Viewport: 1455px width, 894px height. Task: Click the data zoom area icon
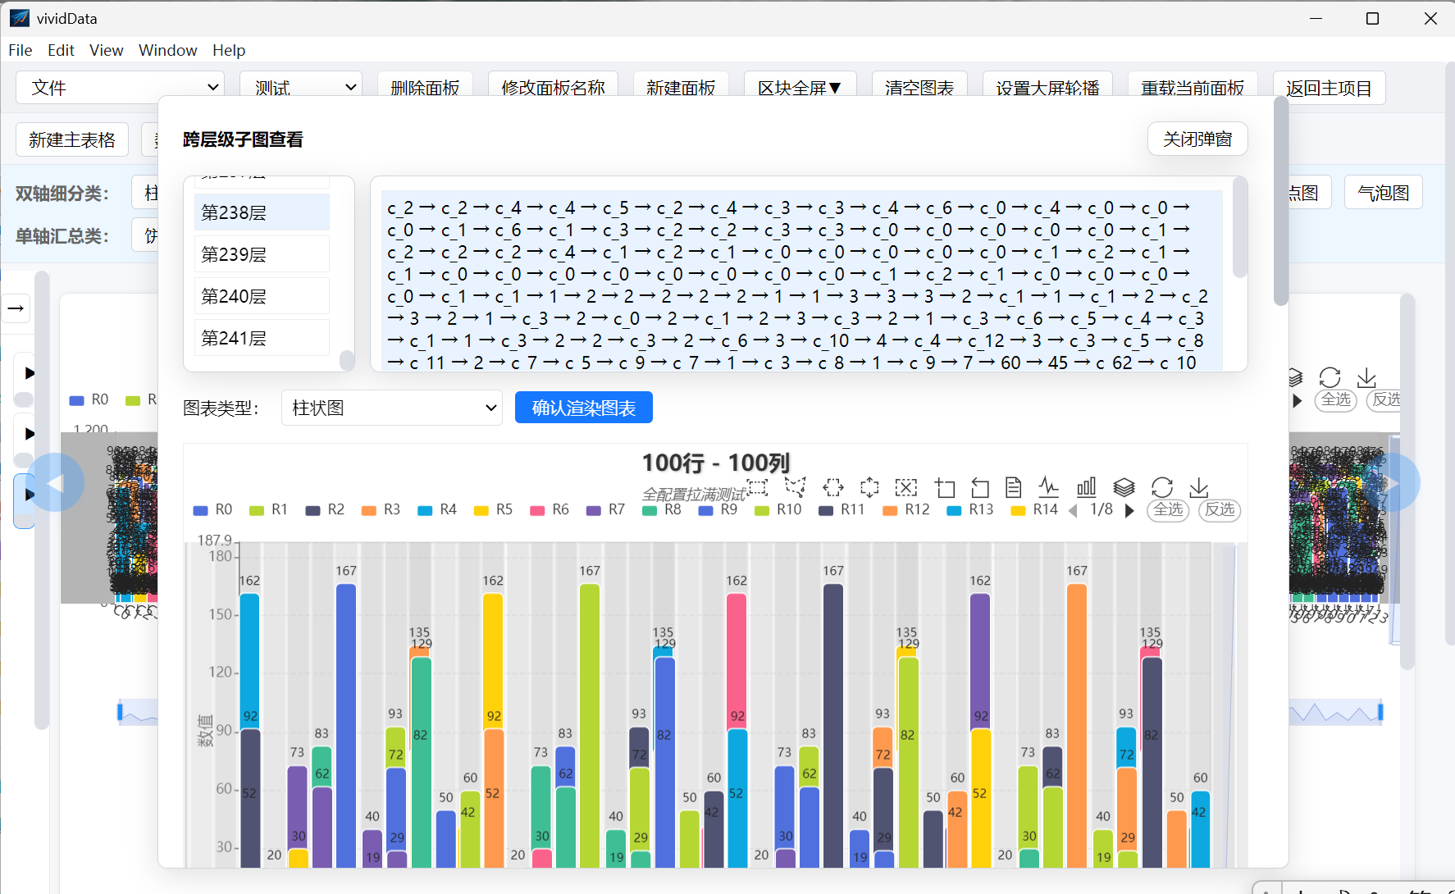pos(945,488)
